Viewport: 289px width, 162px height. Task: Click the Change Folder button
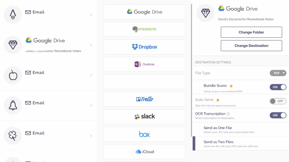click(251, 32)
